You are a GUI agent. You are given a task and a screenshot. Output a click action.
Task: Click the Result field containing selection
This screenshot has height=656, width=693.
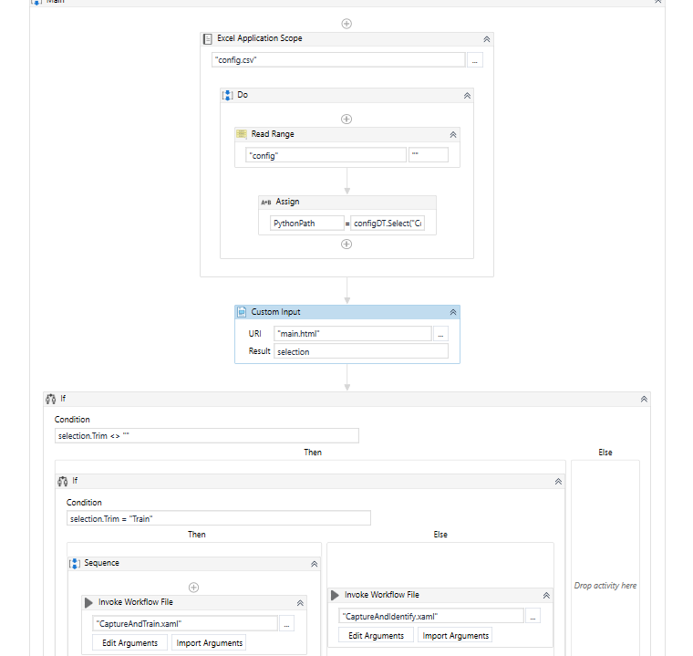[x=360, y=351]
